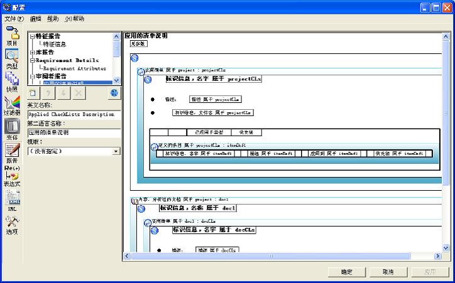The image size is (455, 283).
Task: Open the 类型 section with magnifier icon
Action: click(x=12, y=59)
